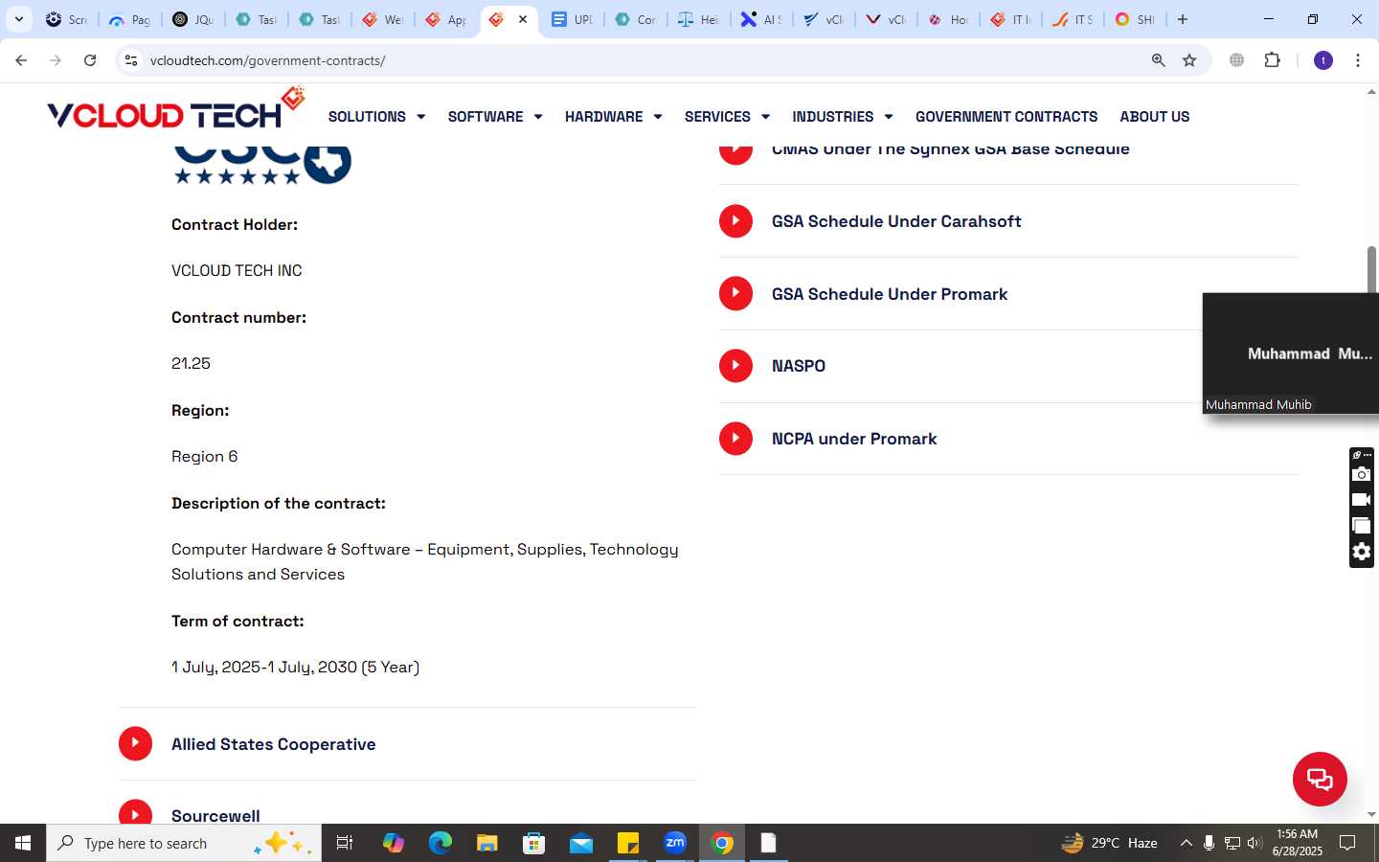Switch to the SHI browser tab
Viewport: 1379px width, 862px height.
[x=1135, y=19]
